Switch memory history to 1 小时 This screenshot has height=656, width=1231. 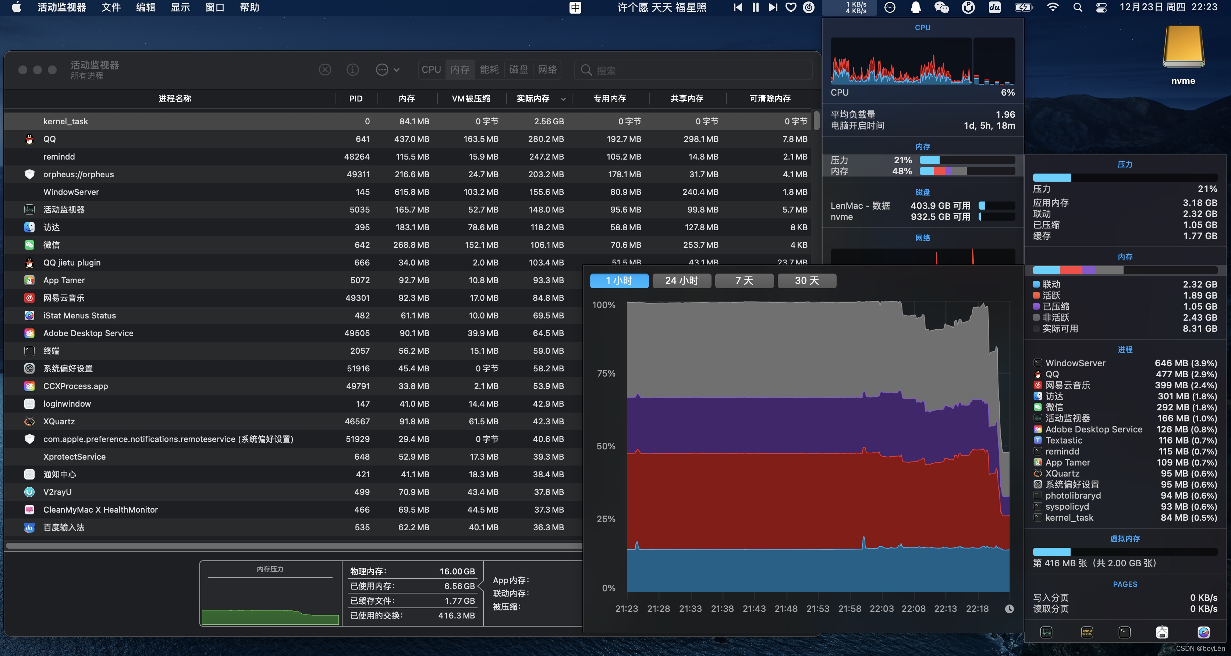click(x=619, y=281)
